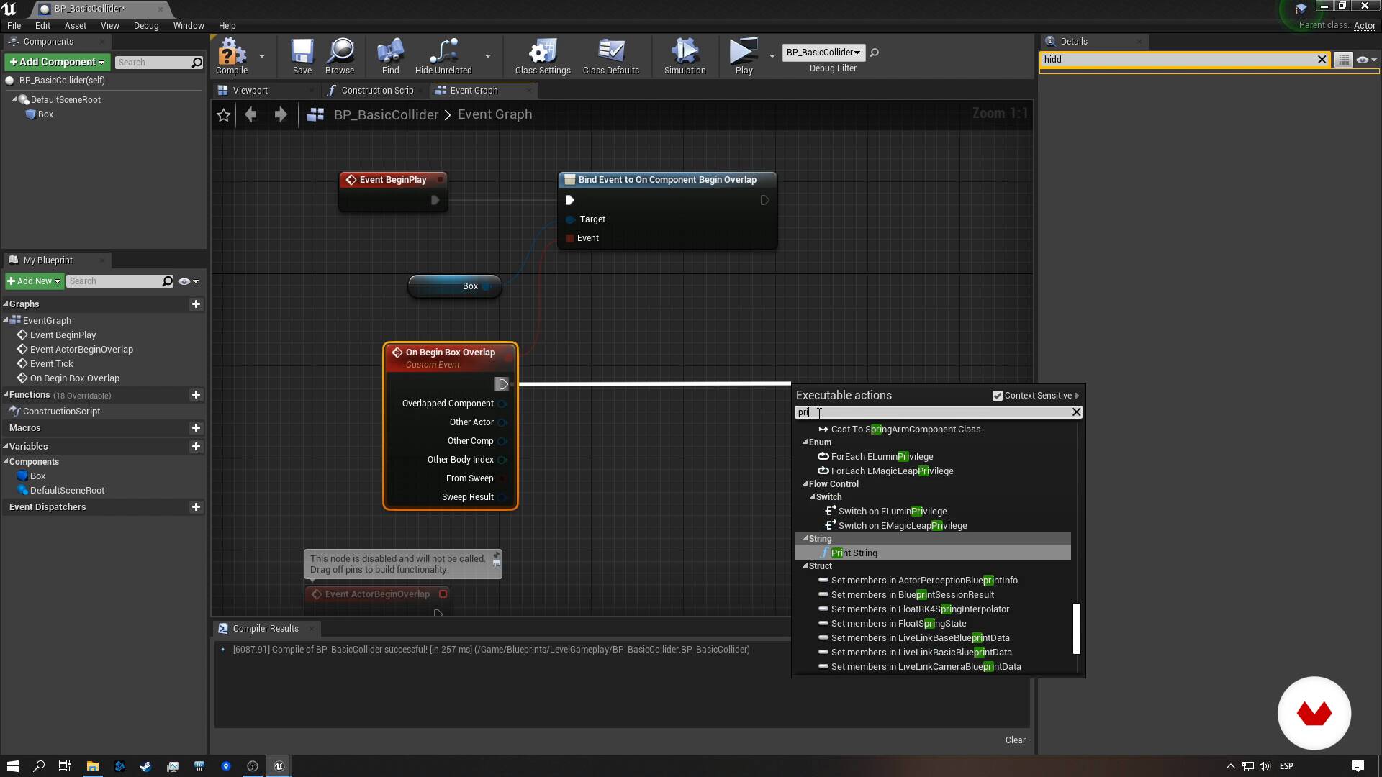Image resolution: width=1382 pixels, height=777 pixels.
Task: Click the Unreal Engine taskbar icon
Action: click(x=279, y=766)
